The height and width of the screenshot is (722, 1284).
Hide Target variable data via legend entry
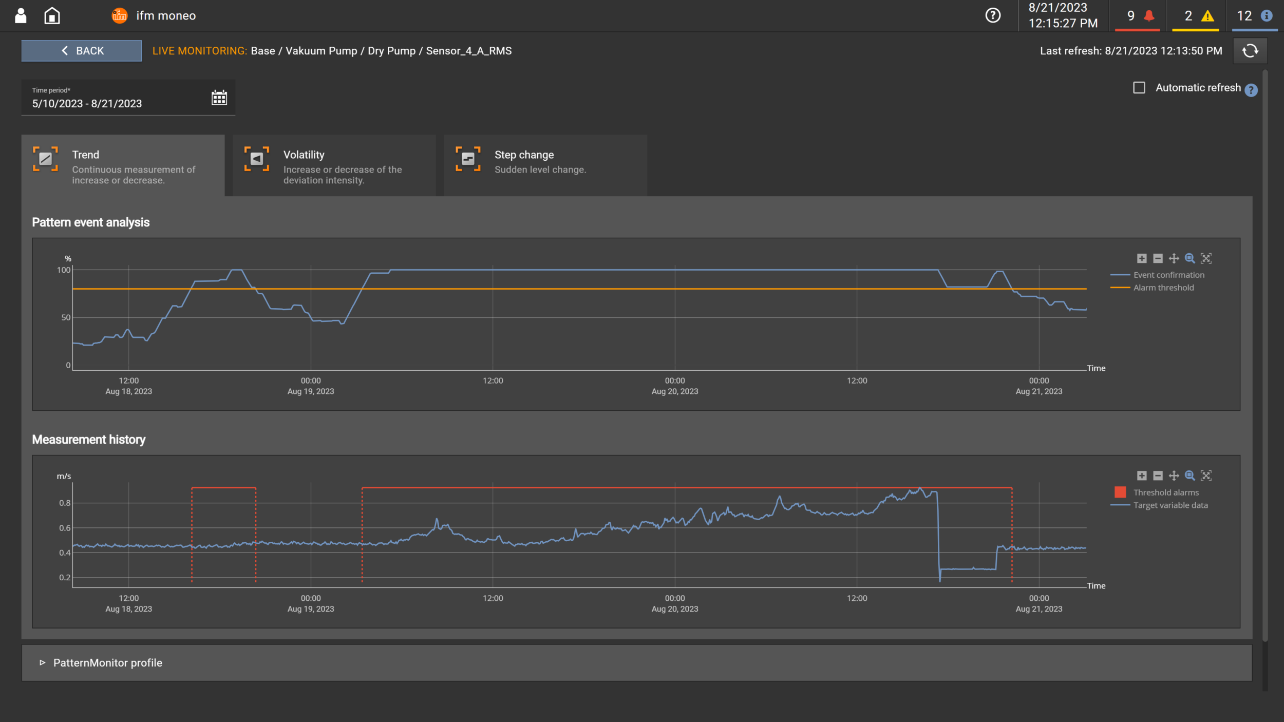coord(1171,505)
